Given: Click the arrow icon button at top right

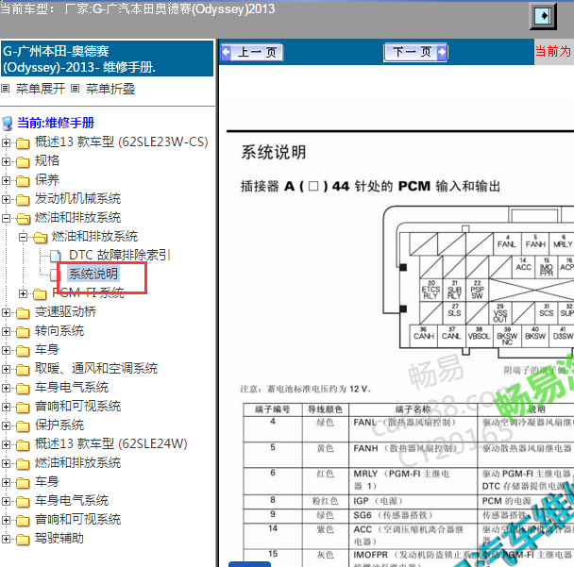Looking at the screenshot, I should (543, 16).
